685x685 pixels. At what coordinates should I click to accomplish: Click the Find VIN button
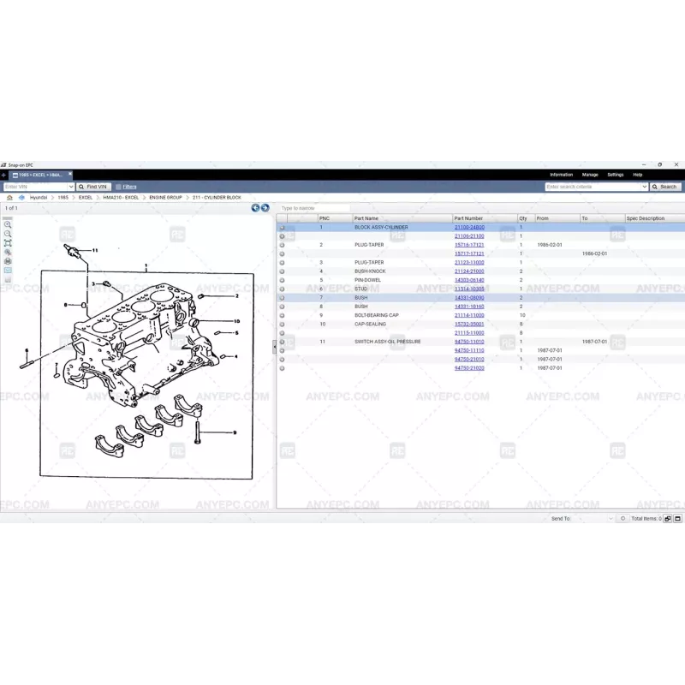(x=93, y=187)
